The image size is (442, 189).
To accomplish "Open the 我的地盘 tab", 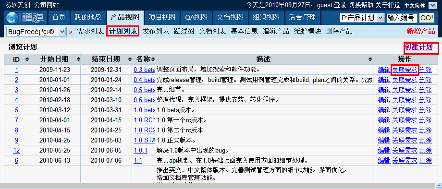I will [88, 18].
